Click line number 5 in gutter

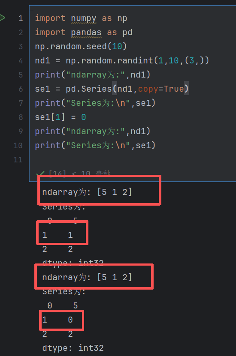[21, 75]
